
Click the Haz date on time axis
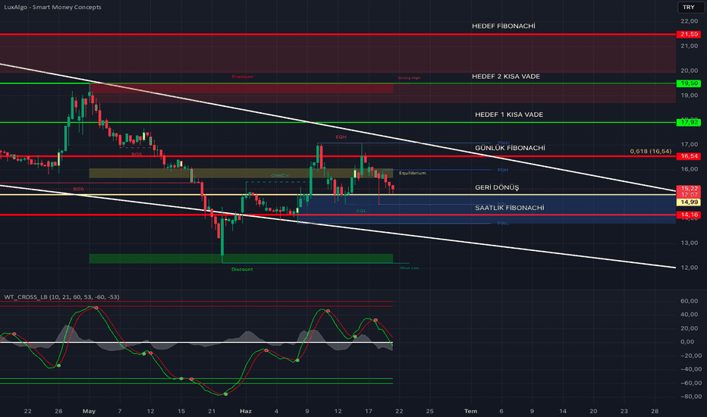point(246,411)
